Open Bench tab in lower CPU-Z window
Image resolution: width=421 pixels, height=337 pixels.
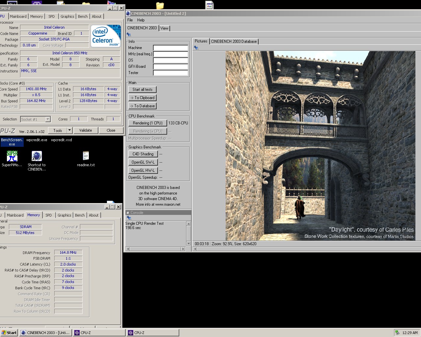[x=80, y=215]
